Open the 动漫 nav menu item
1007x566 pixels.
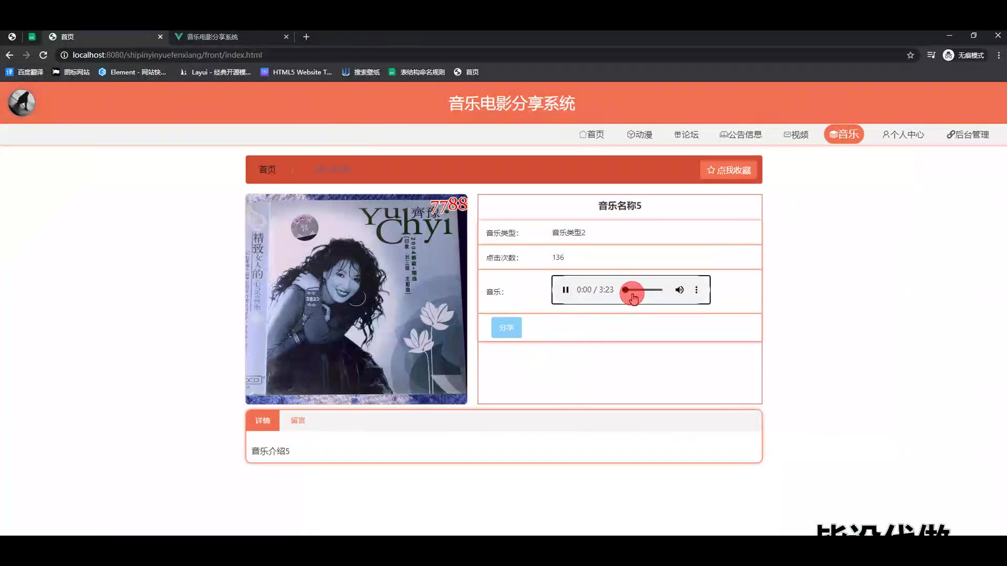[639, 135]
